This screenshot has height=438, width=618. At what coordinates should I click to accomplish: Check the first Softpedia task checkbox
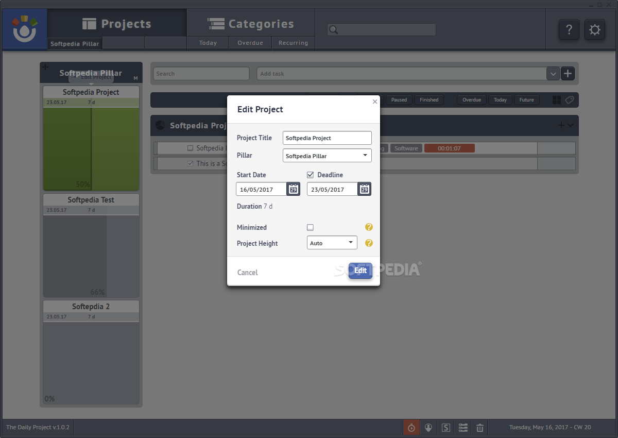[x=190, y=148]
